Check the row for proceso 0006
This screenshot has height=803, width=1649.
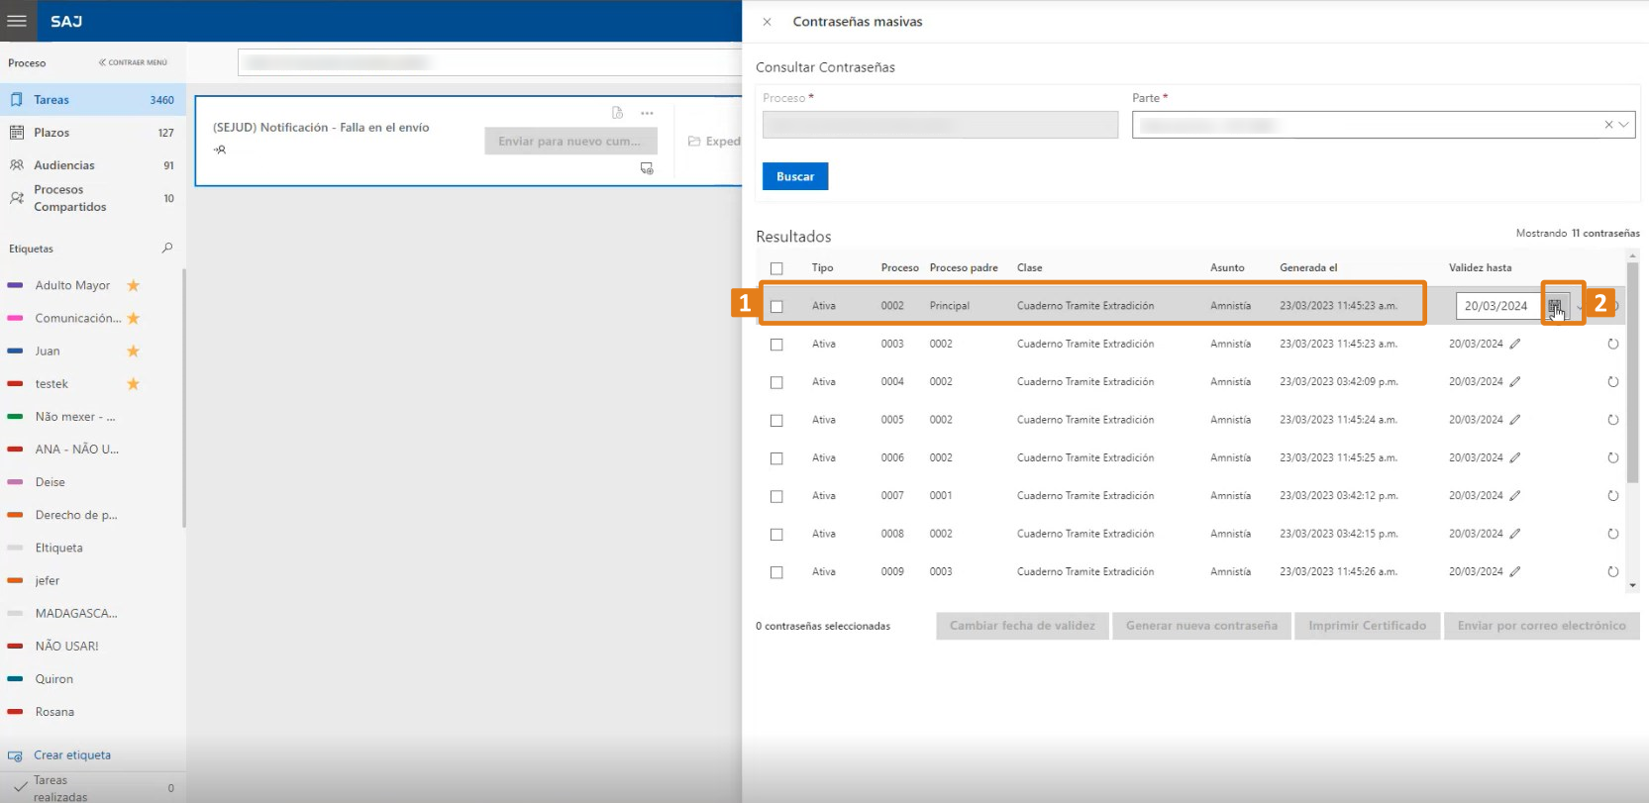[776, 458]
